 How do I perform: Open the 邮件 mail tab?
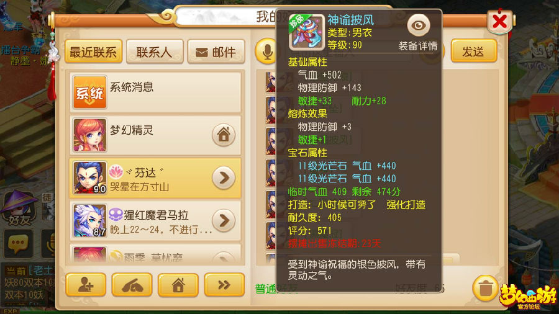[216, 52]
